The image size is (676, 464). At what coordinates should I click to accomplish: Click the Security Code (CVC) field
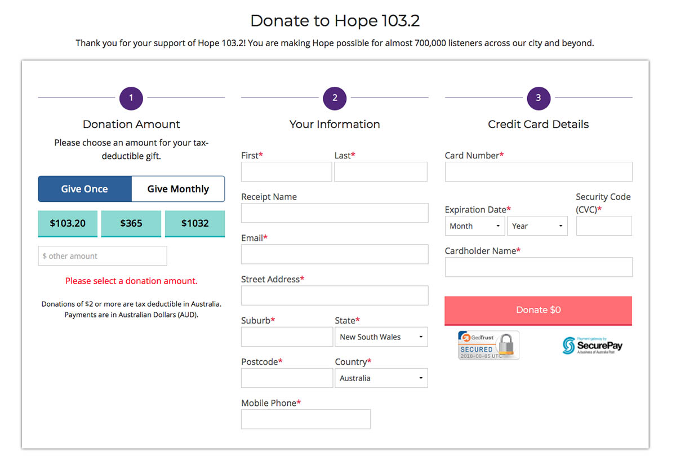point(604,226)
